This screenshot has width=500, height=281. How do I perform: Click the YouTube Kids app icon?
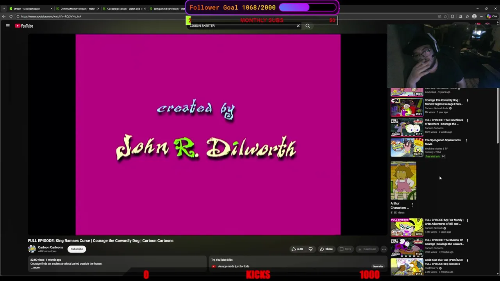coord(214,267)
